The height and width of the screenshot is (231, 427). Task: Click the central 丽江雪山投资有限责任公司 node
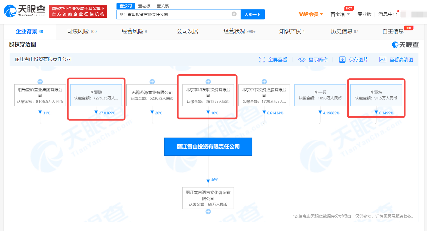click(x=208, y=147)
